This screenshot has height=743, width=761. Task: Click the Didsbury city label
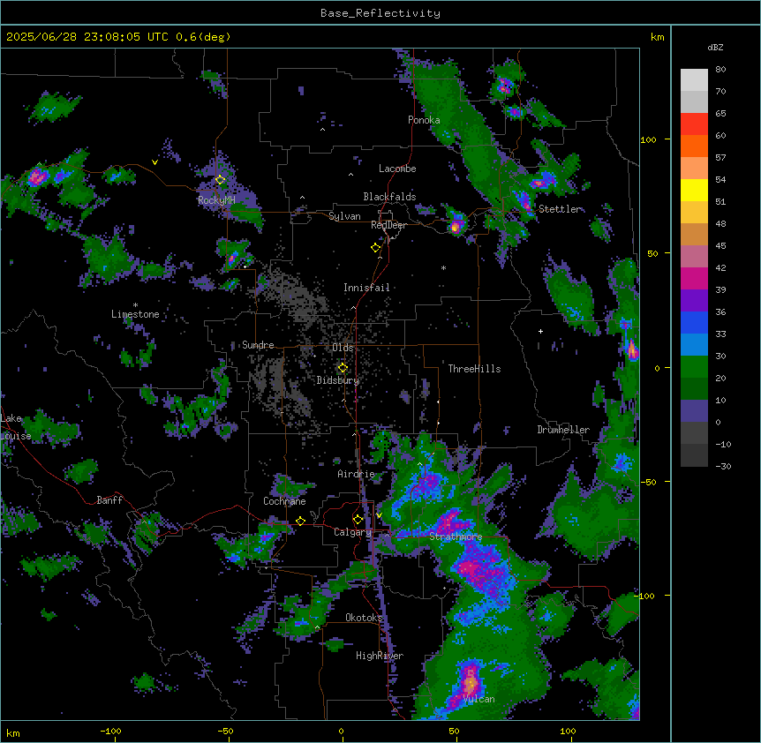click(x=338, y=380)
